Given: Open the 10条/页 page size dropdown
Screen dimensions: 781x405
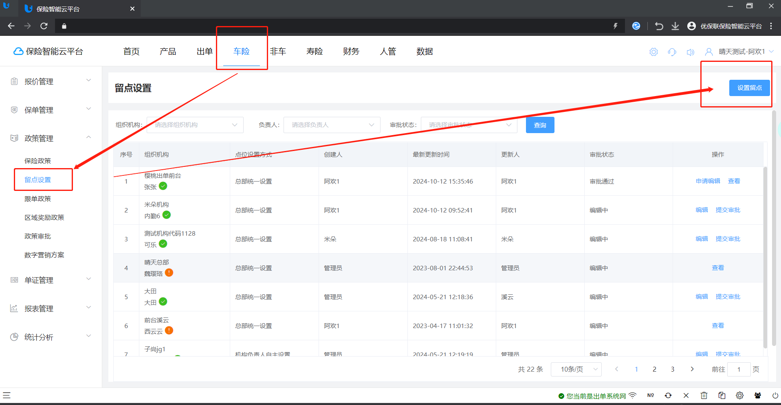Looking at the screenshot, I should point(576,369).
